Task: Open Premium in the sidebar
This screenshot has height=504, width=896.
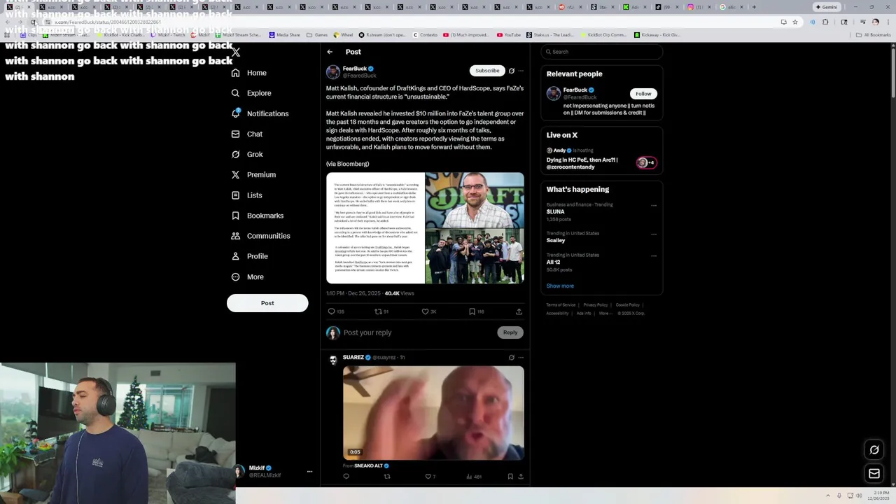Action: [253, 174]
